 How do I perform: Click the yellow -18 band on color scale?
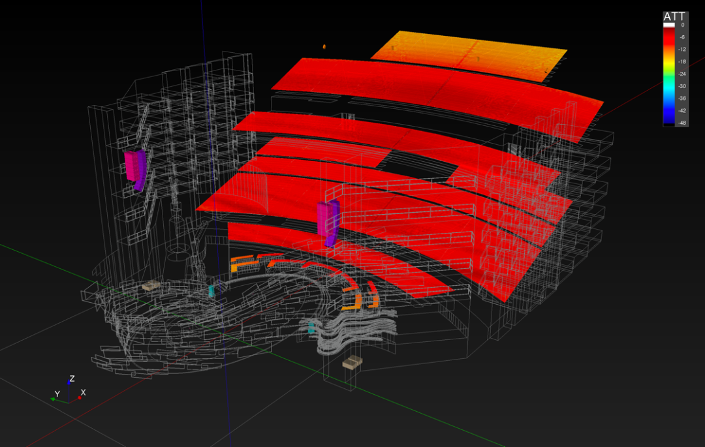point(669,61)
